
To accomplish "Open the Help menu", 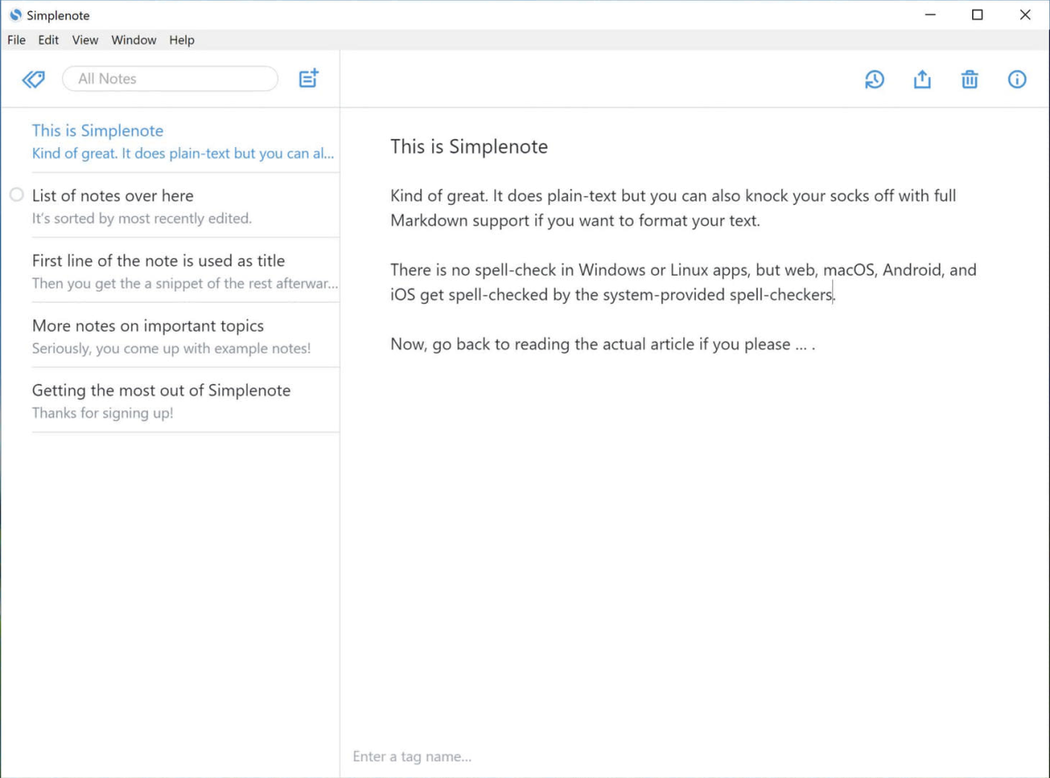I will click(x=181, y=39).
